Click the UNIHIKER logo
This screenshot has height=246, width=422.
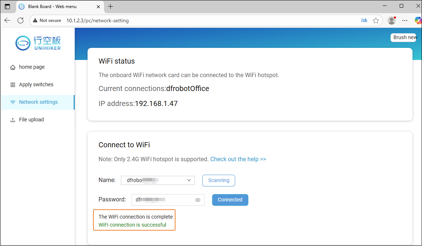(38, 43)
